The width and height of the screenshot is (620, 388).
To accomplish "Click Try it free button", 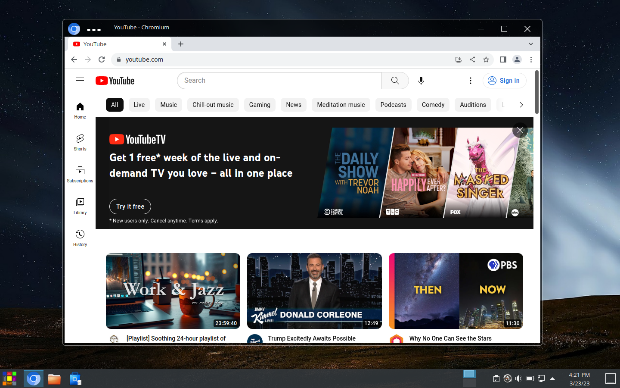I will 130,207.
